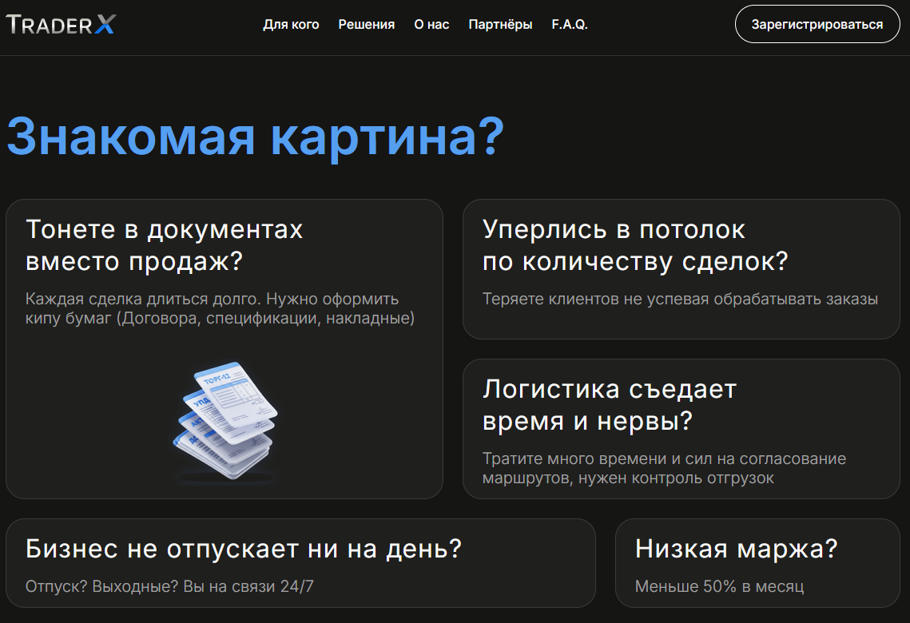Click the «Логистика съедает время и нервы?» title

tap(610, 405)
